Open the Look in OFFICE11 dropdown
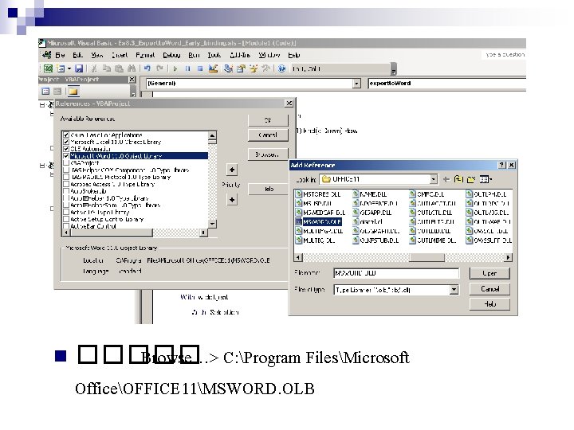 [434, 179]
